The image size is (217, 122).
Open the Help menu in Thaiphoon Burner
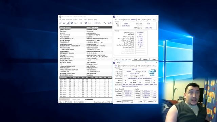96,20
